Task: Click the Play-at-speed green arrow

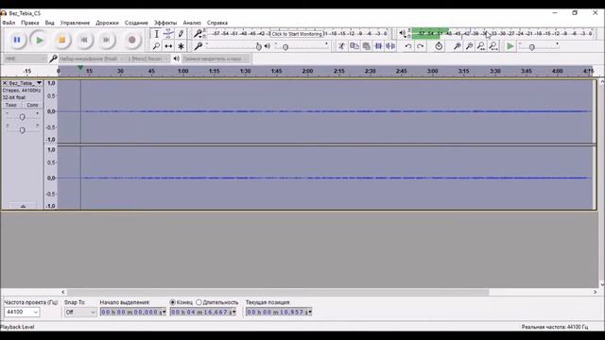Action: 510,46
